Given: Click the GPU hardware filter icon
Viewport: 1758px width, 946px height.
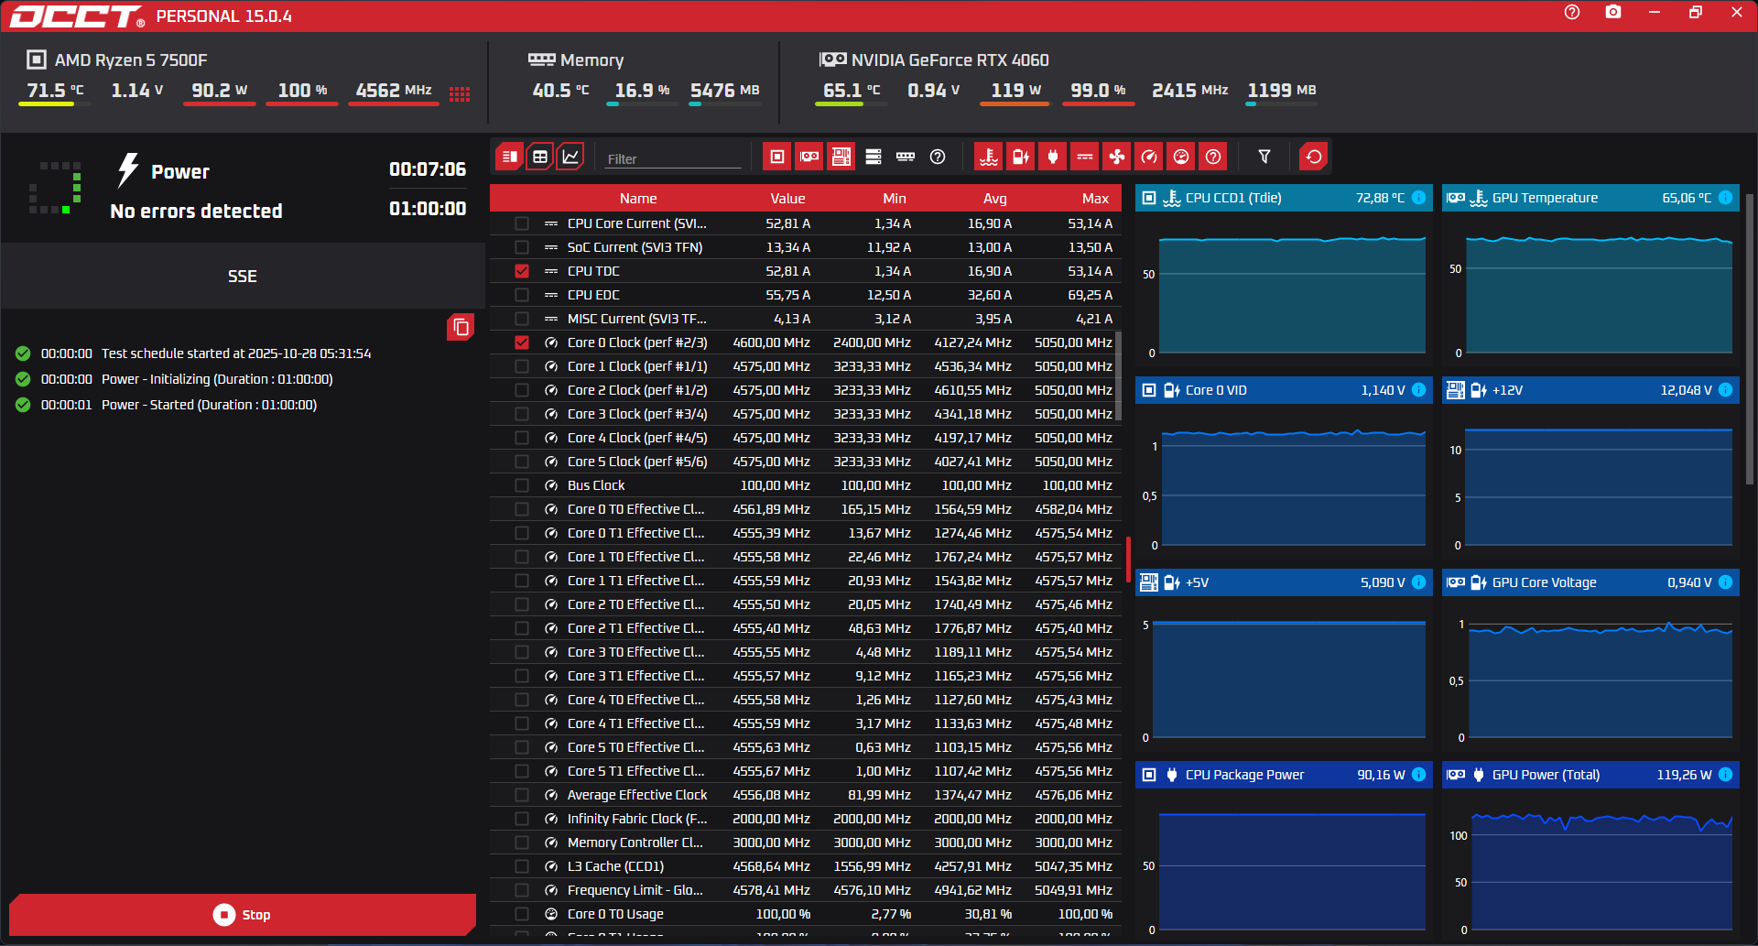Looking at the screenshot, I should pyautogui.click(x=809, y=157).
